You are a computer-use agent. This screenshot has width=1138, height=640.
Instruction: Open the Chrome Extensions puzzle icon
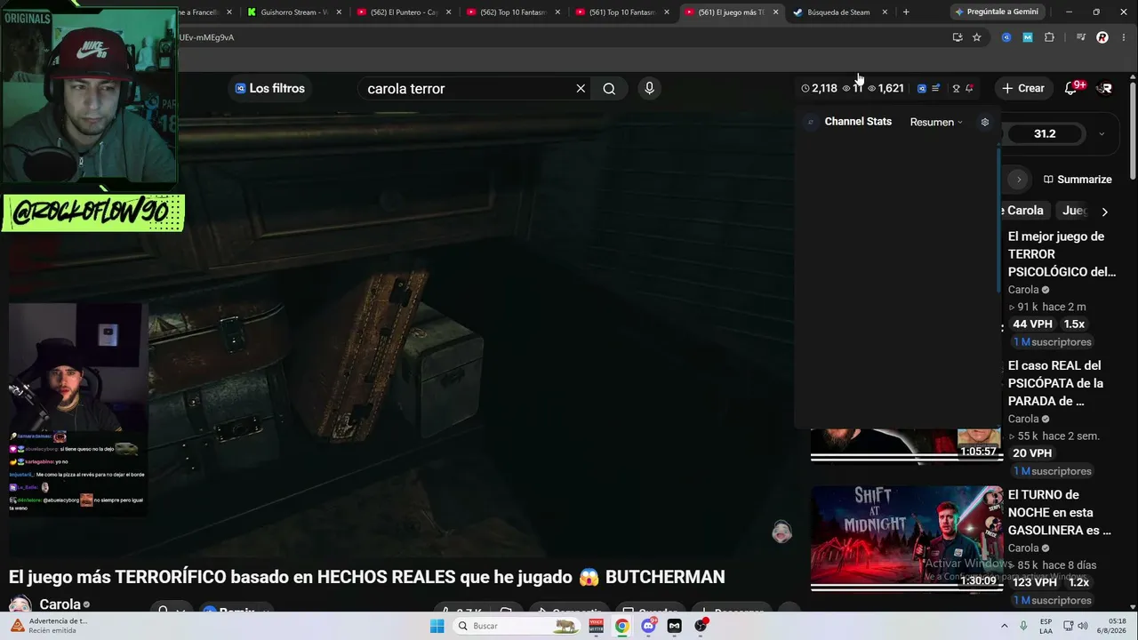point(1049,37)
